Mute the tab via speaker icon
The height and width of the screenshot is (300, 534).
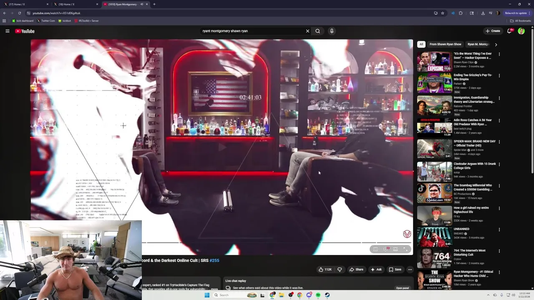(141, 4)
